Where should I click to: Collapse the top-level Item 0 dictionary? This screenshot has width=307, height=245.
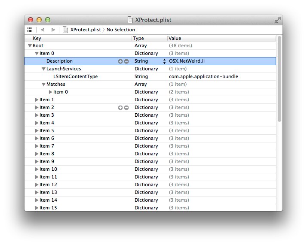[x=37, y=54]
